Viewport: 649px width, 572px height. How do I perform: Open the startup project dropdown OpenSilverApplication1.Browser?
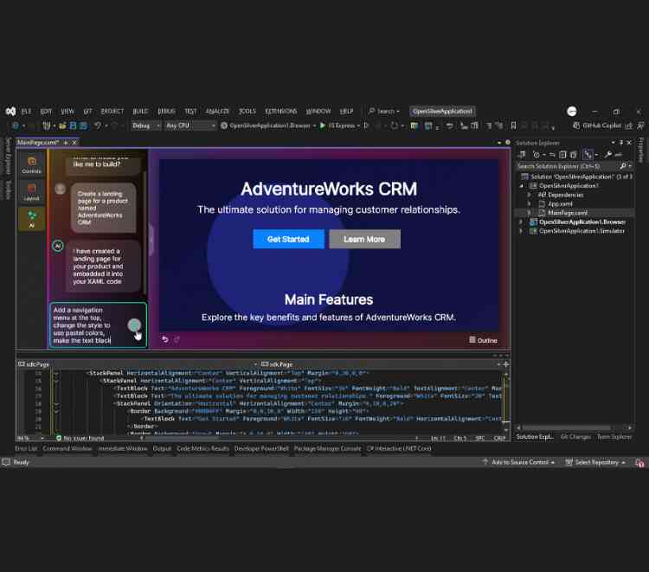[x=314, y=125]
